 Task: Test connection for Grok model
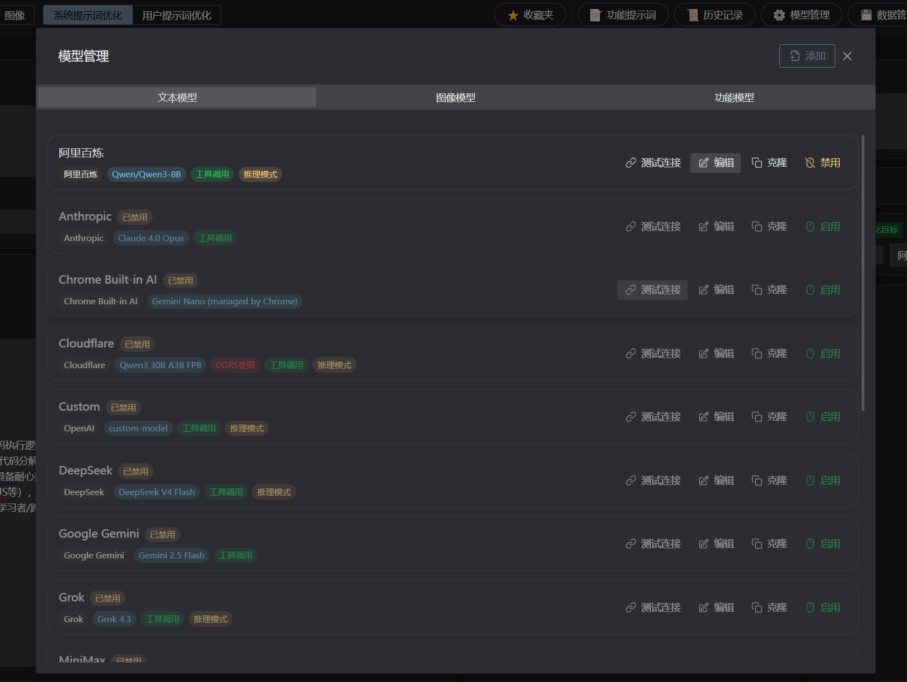[x=653, y=608]
